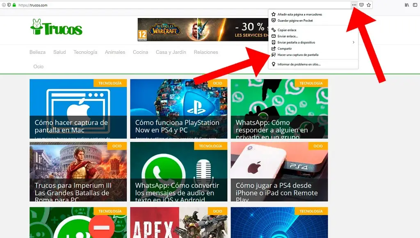
Task: Open the Tecnología navigation link
Action: click(85, 52)
